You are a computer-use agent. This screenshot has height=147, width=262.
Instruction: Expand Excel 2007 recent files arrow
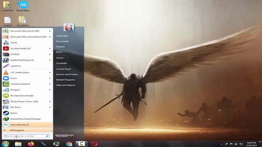click(50, 31)
